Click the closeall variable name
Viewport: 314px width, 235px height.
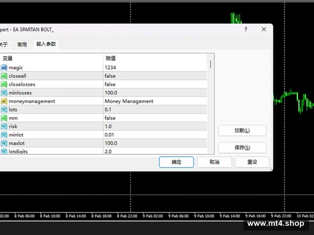(18, 76)
